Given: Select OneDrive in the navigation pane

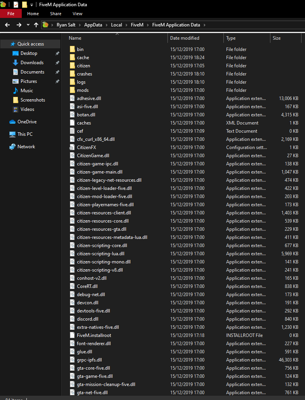Looking at the screenshot, I should coord(27,122).
